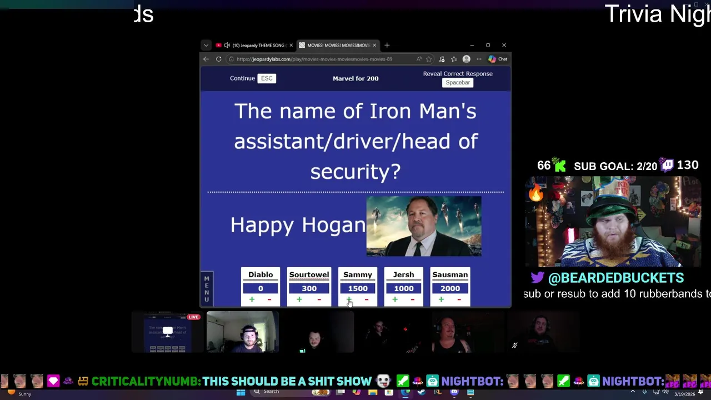Click the Happy Hogan answer text
This screenshot has width=711, height=400.
(298, 225)
